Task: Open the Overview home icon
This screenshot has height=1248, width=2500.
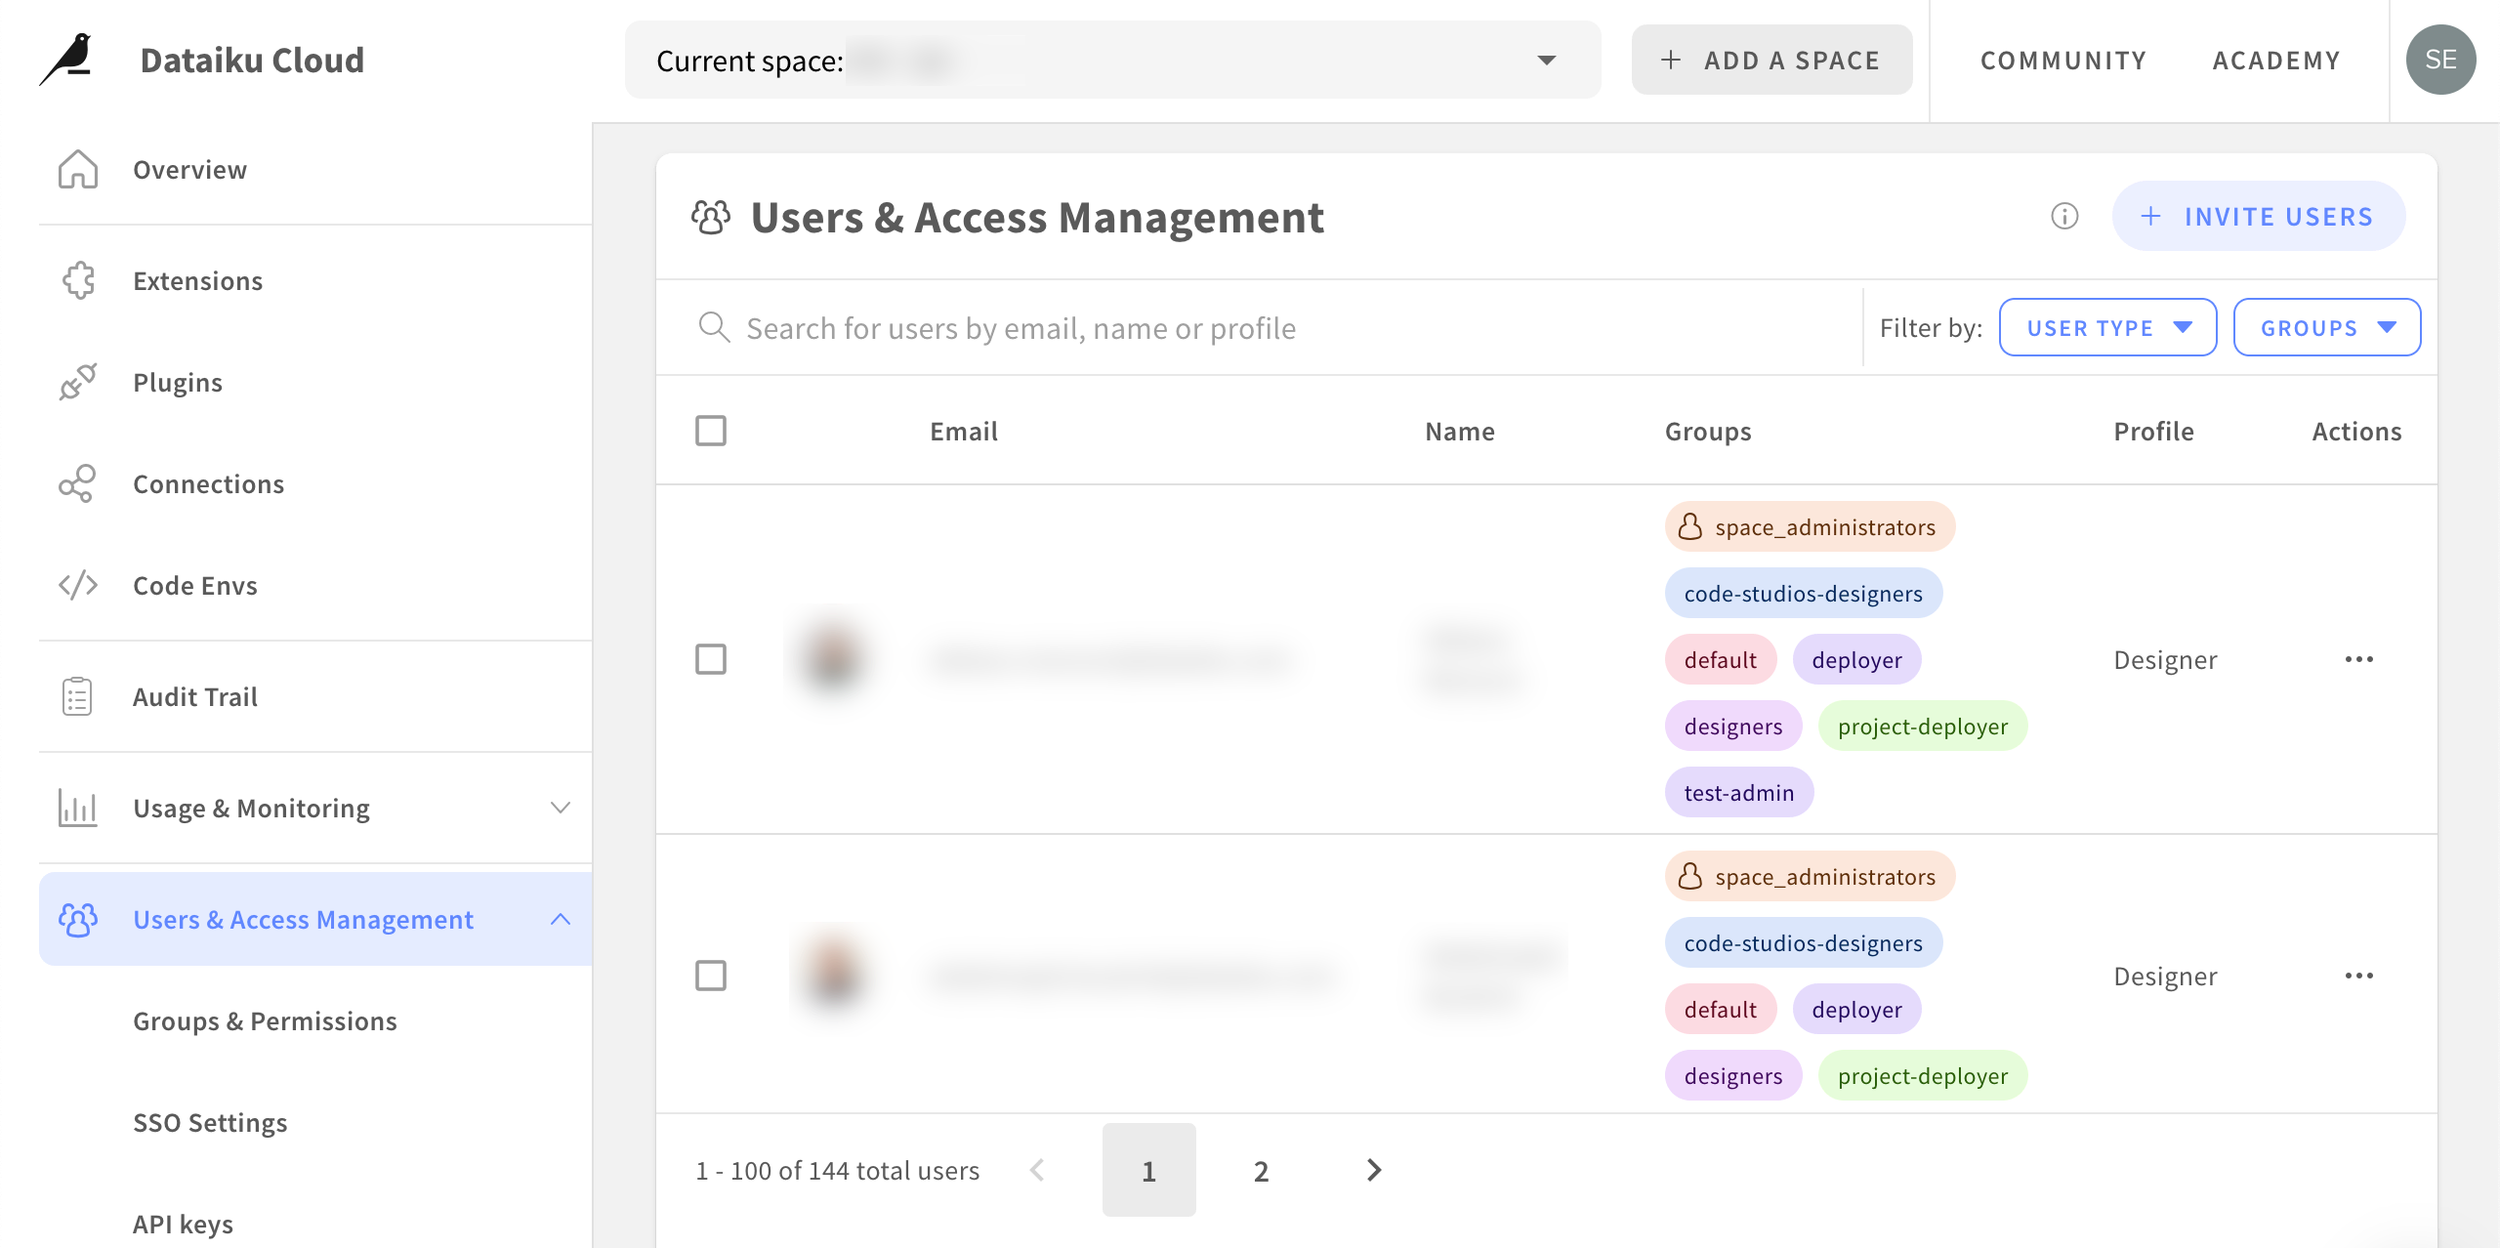Action: [x=78, y=169]
